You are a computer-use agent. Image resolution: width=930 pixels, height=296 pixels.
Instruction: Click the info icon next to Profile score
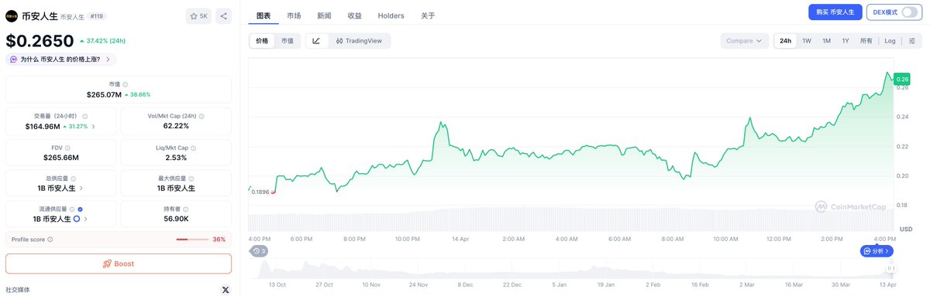click(50, 240)
